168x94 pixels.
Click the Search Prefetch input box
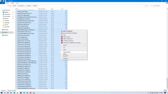pyautogui.click(x=158, y=6)
